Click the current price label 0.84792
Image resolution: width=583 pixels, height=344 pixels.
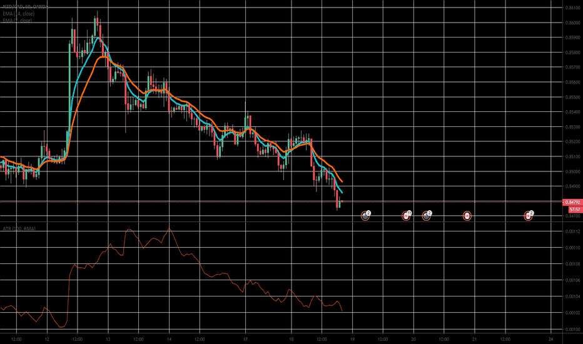pyautogui.click(x=572, y=202)
